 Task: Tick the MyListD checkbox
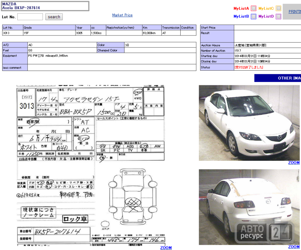[x=278, y=16]
